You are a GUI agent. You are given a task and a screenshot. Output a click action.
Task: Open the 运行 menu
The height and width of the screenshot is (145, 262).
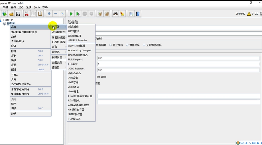[21, 7]
